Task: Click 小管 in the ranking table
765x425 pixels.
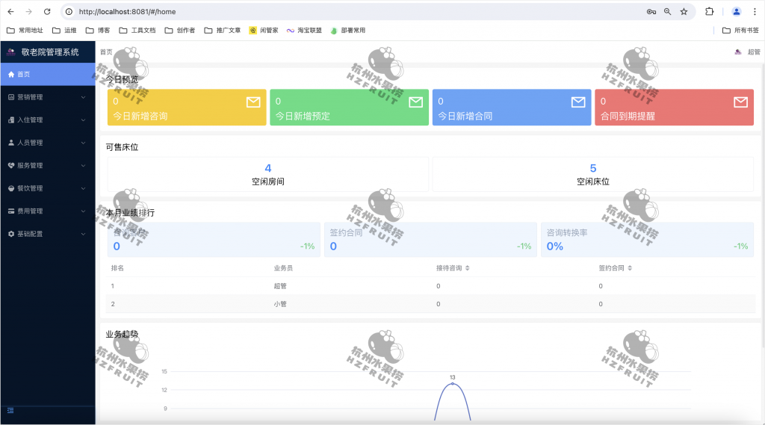Action: (x=280, y=304)
